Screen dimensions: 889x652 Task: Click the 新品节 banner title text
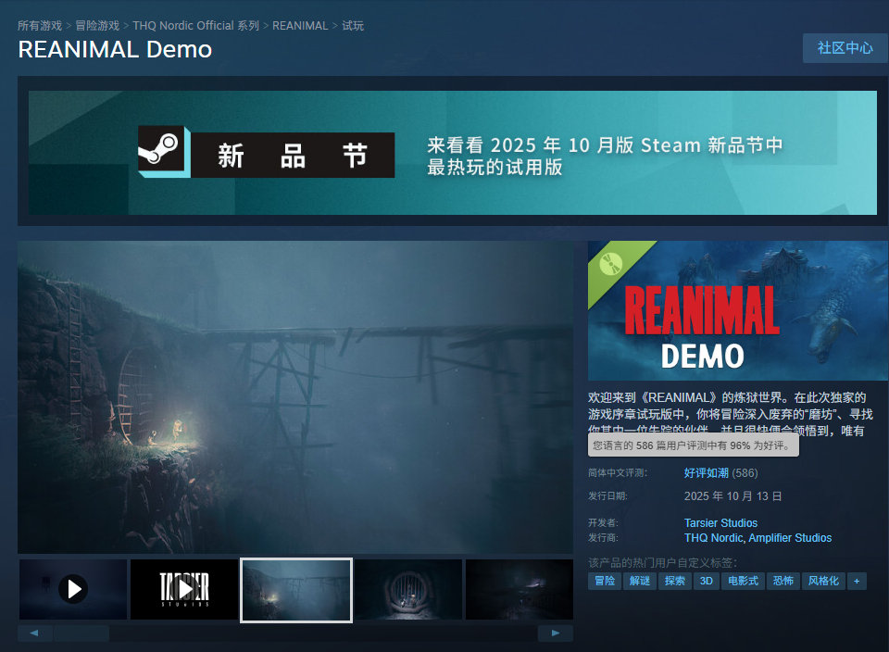click(293, 156)
